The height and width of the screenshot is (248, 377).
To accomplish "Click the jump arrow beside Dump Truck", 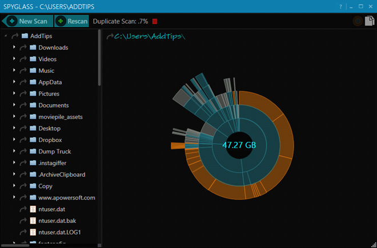I will (x=23, y=152).
